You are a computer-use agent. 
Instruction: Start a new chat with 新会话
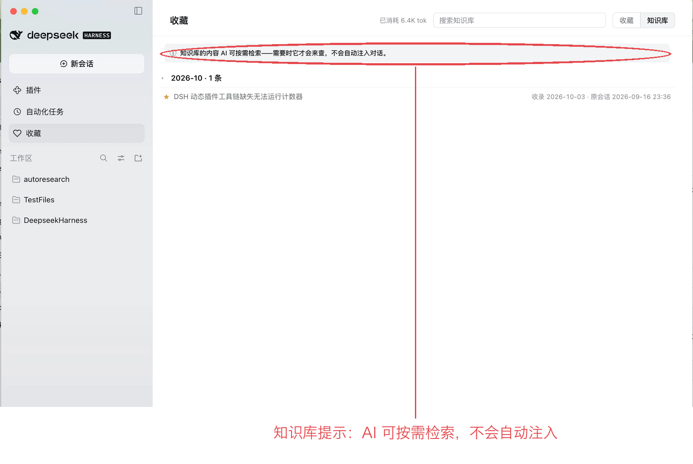[77, 64]
